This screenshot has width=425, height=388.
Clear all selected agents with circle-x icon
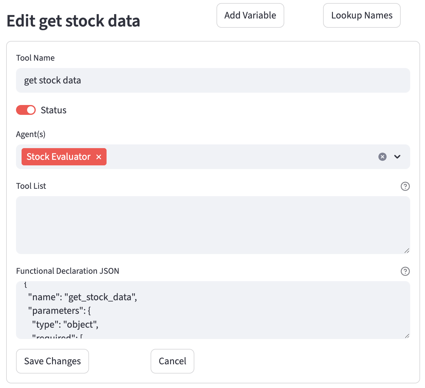click(x=382, y=157)
